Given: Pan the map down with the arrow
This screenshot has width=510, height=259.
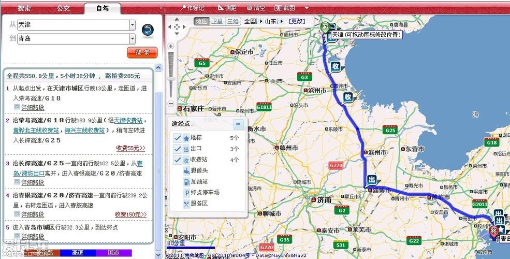Looking at the screenshot, I should tap(177, 34).
